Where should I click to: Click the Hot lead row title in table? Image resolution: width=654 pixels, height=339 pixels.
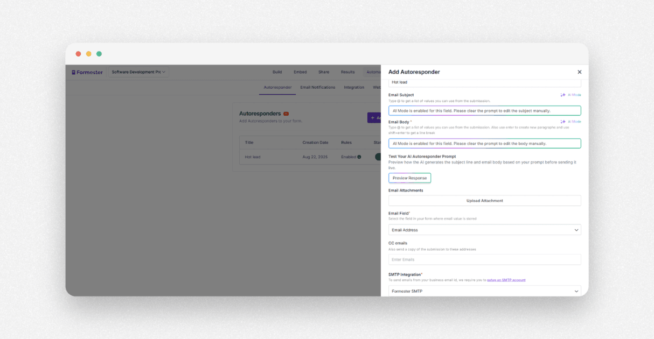(253, 157)
